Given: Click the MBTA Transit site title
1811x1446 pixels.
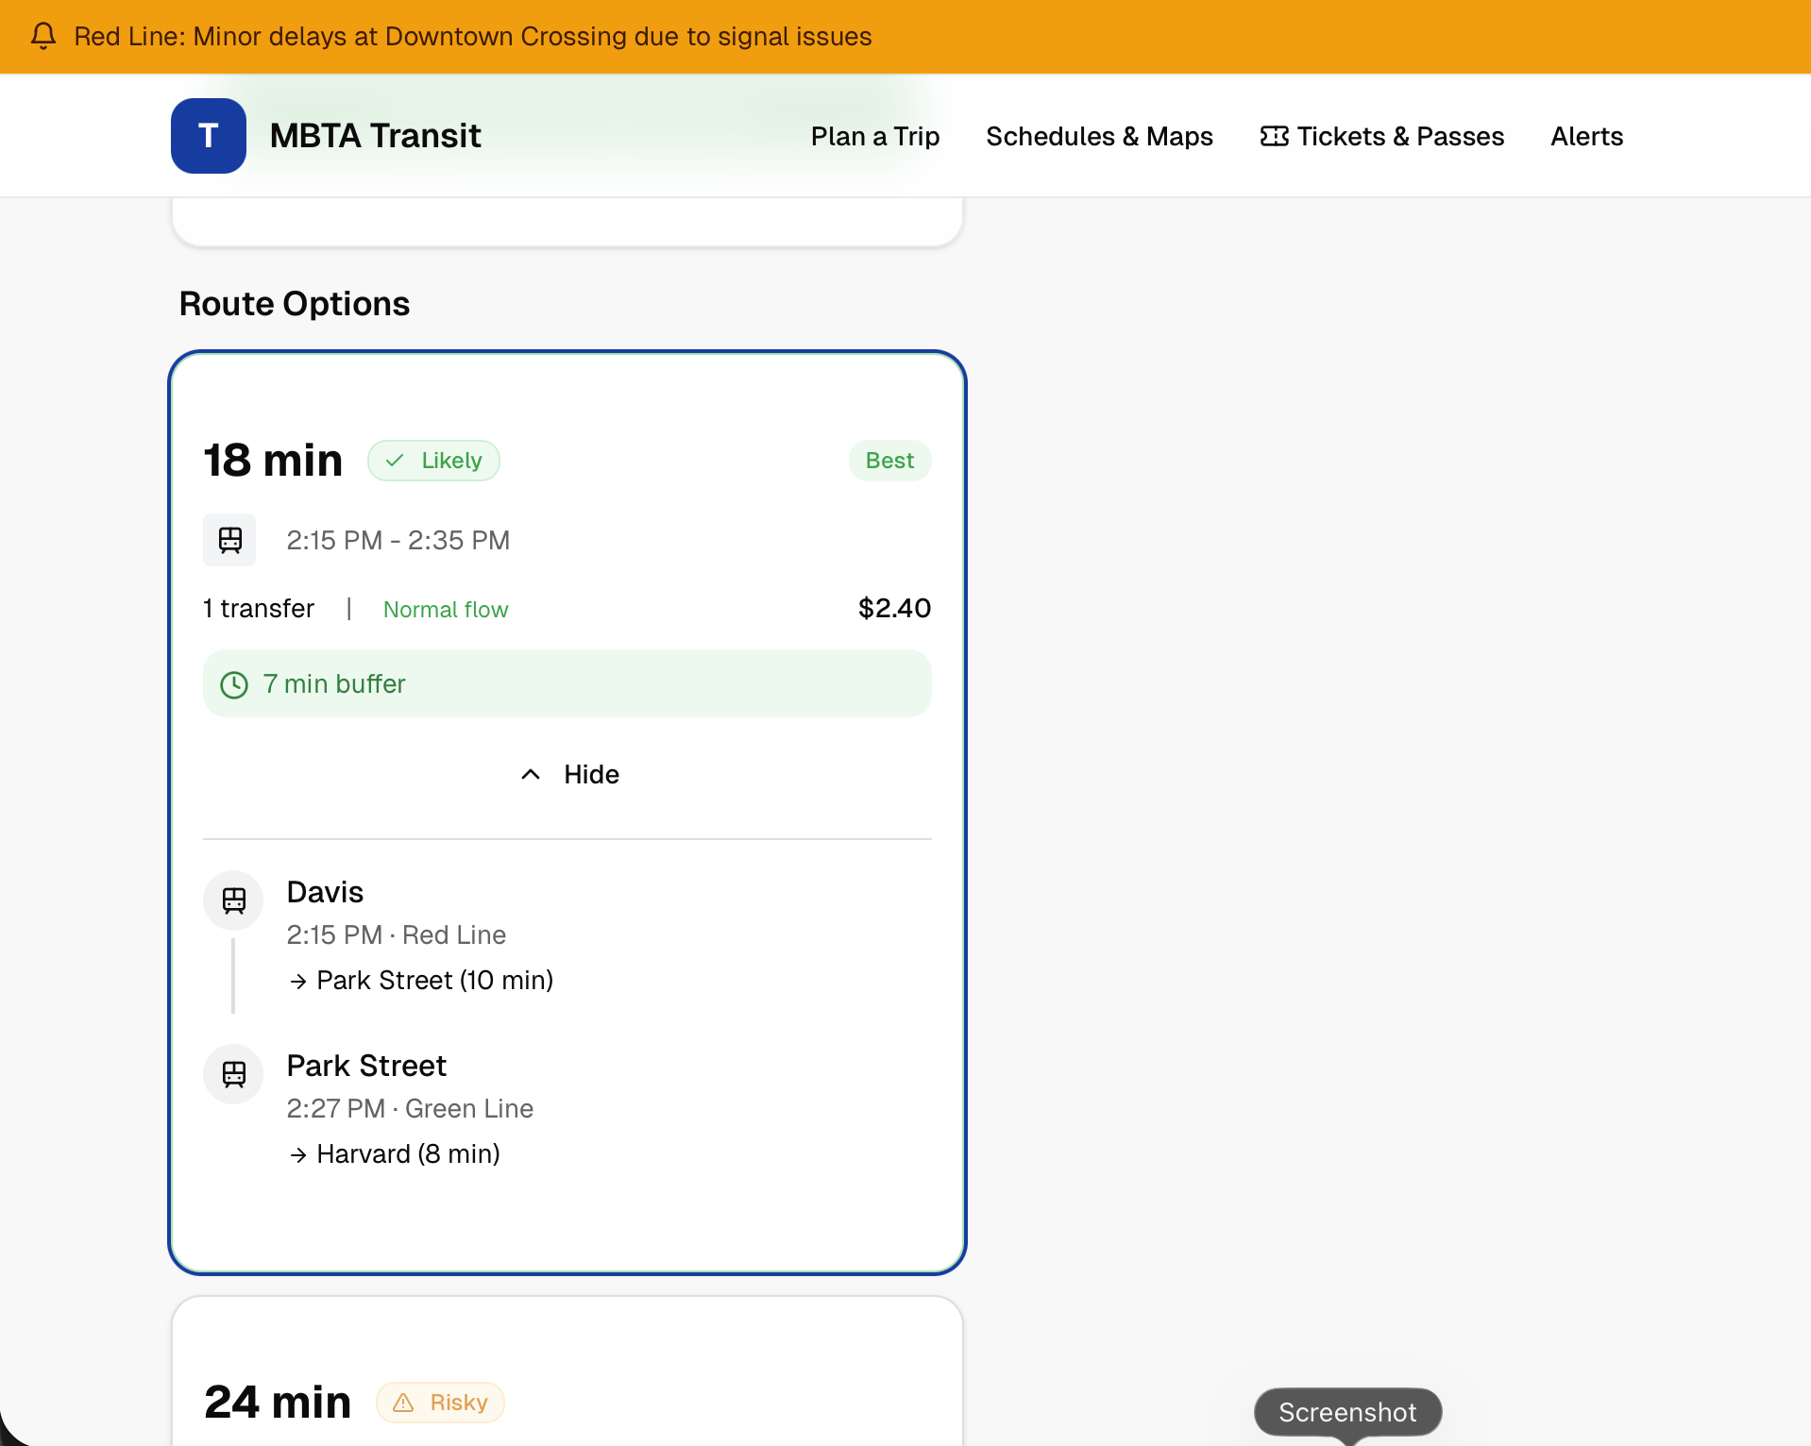Looking at the screenshot, I should click(x=375, y=136).
